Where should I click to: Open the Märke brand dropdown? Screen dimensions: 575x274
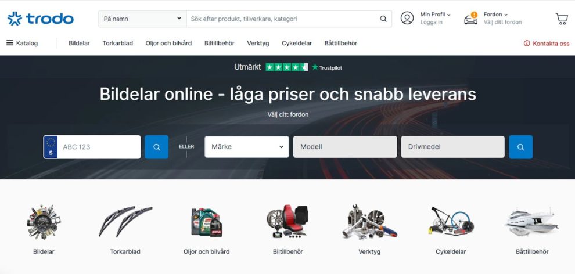[247, 147]
